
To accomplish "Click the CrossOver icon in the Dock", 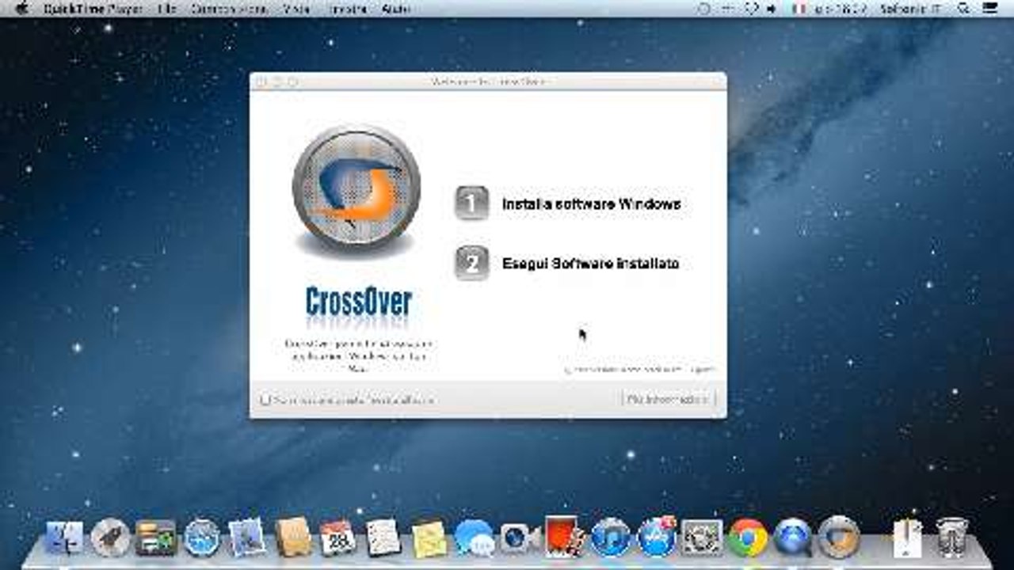I will click(838, 538).
